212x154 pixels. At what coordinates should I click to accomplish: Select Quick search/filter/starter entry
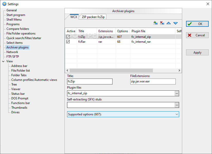24,38
